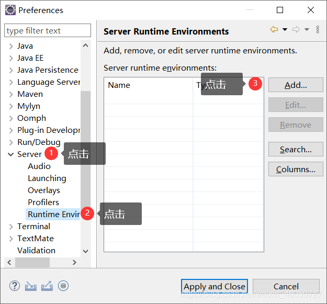Open the forward history dropdown arrow
327x304 pixels.
(307, 29)
